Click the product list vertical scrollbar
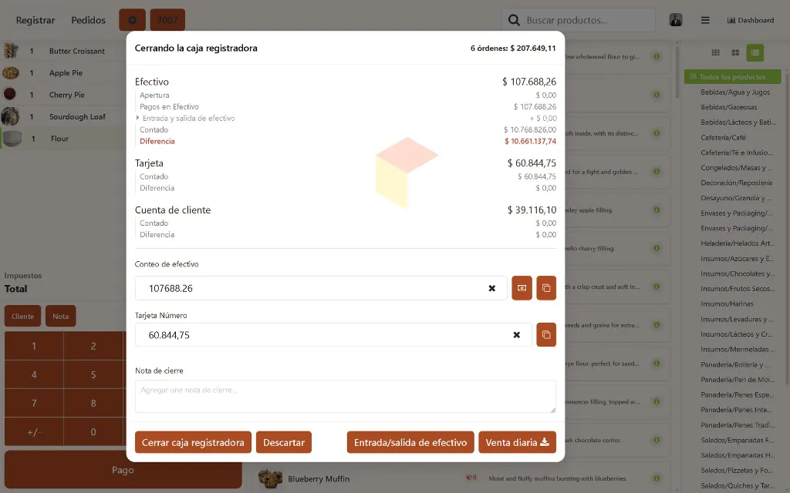Viewport: 790px width, 493px height. [x=677, y=73]
